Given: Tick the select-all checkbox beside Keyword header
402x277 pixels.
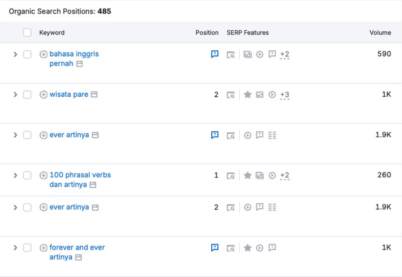Looking at the screenshot, I should [x=27, y=32].
